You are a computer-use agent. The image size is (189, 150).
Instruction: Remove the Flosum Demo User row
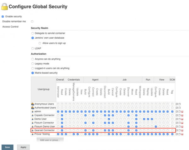point(182,127)
